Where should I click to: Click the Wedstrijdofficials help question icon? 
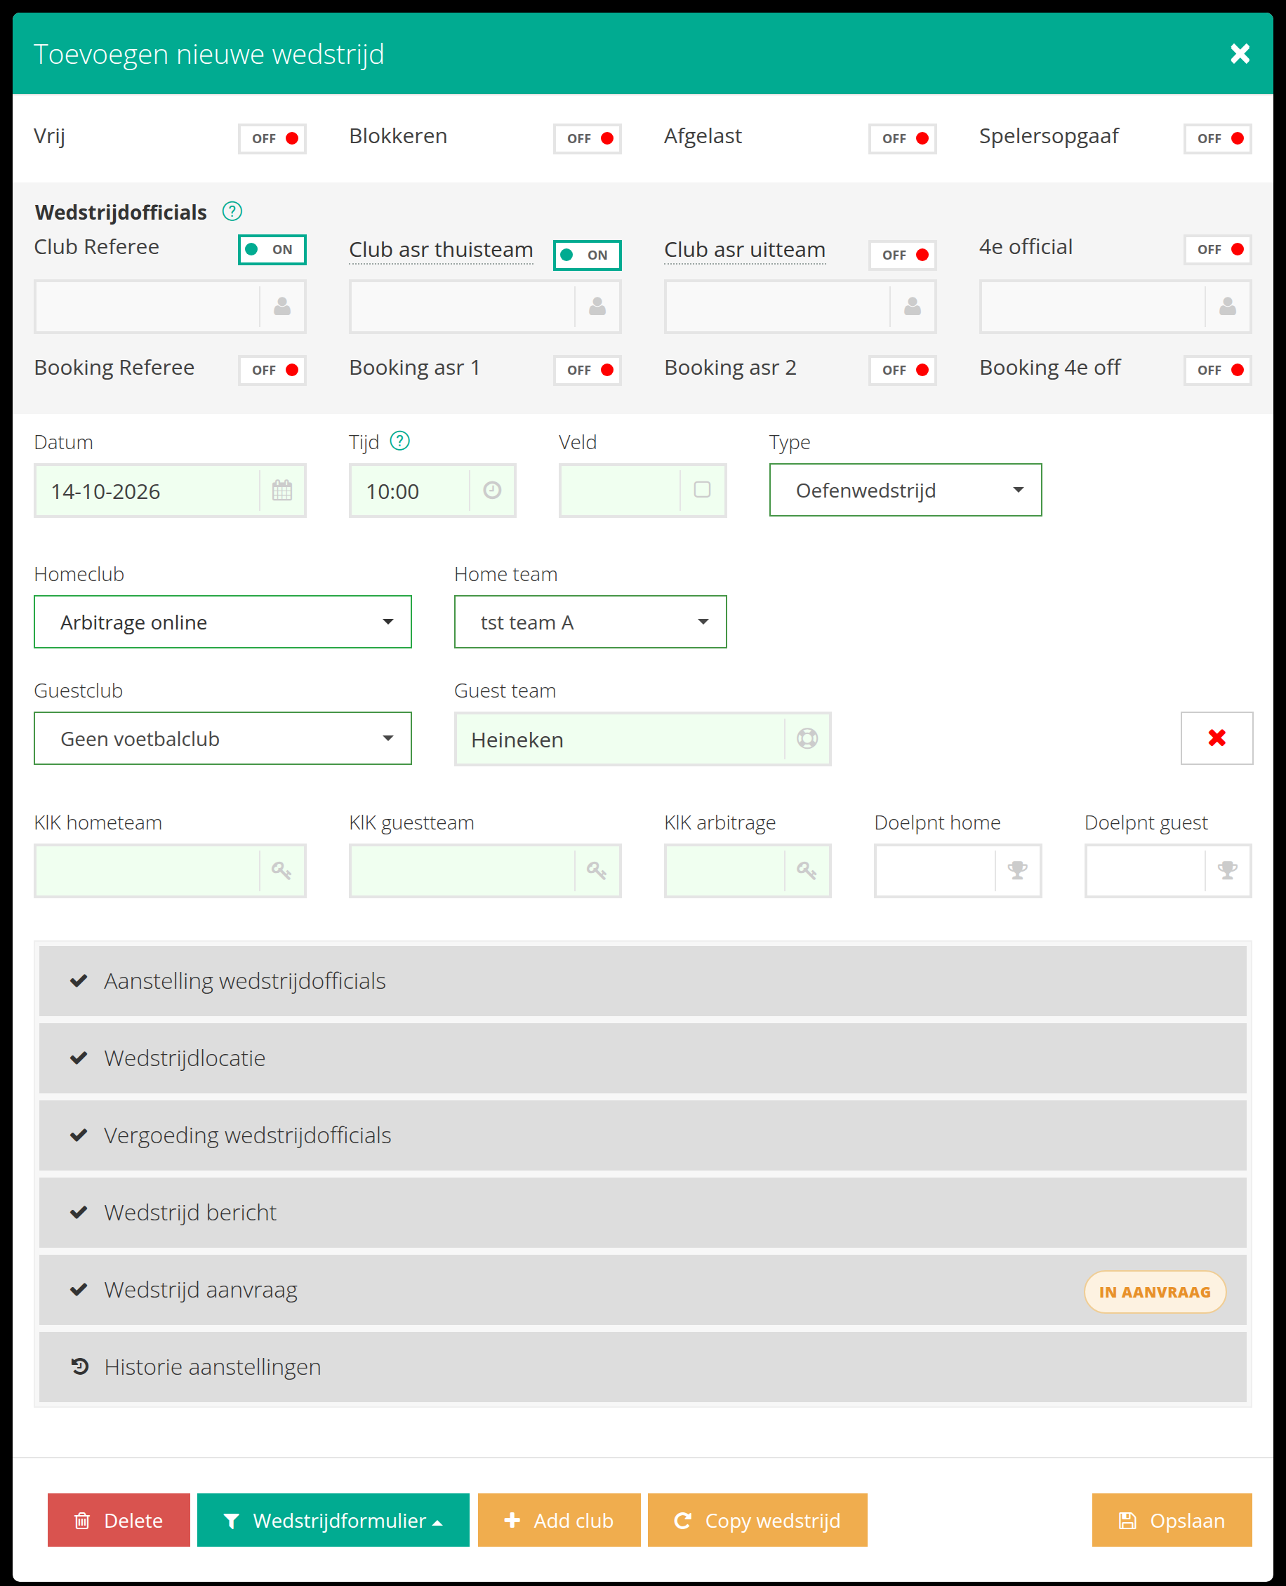[x=232, y=212]
